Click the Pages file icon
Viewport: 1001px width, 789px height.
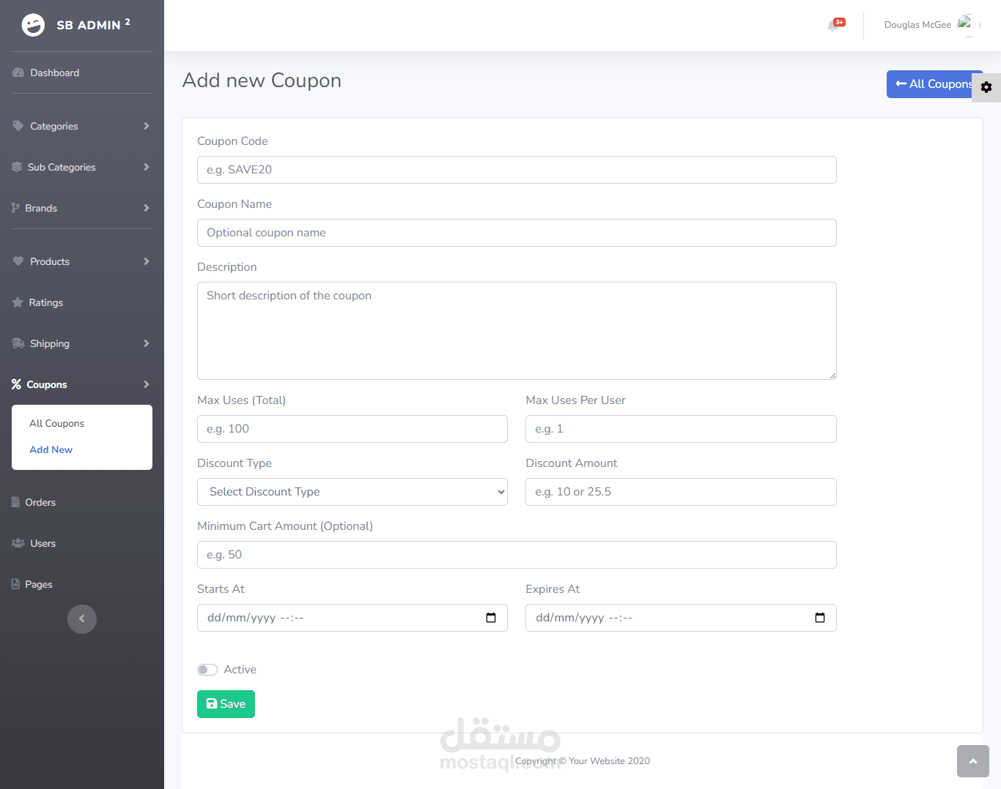15,584
